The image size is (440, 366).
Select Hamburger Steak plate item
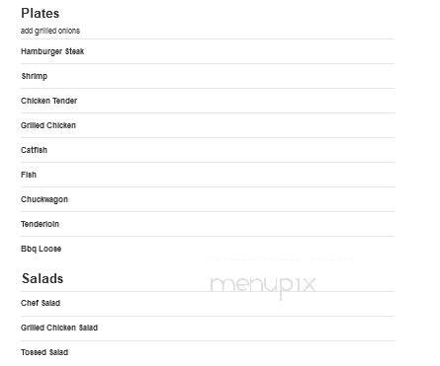pyautogui.click(x=52, y=51)
